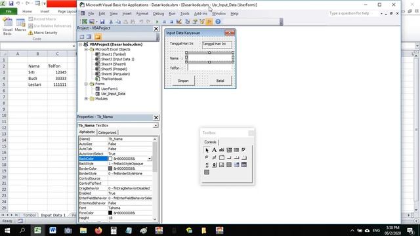Viewport: 420px width, 236px height.
Task: Click the ForeColor black color swatch
Action: click(110, 213)
